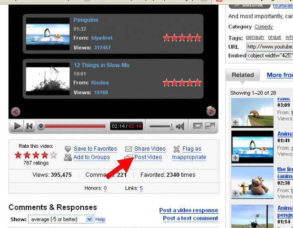The image size is (293, 228).
Task: Rate the video with the fifth star
Action: (54, 155)
